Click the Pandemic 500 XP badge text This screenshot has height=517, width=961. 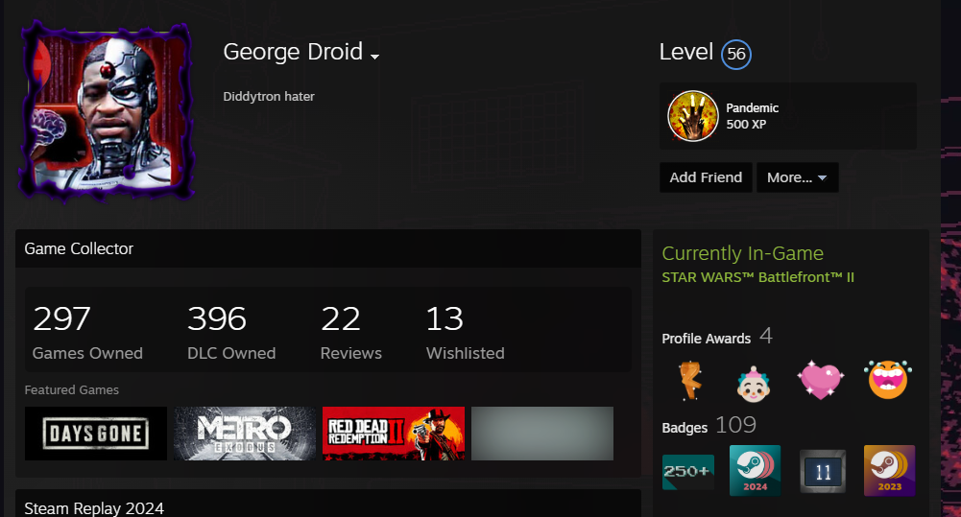pos(753,116)
